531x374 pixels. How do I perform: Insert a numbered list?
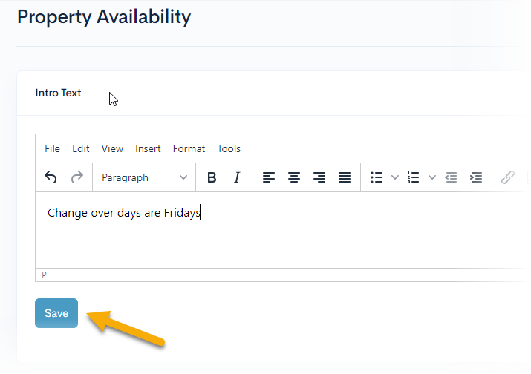[x=414, y=177]
